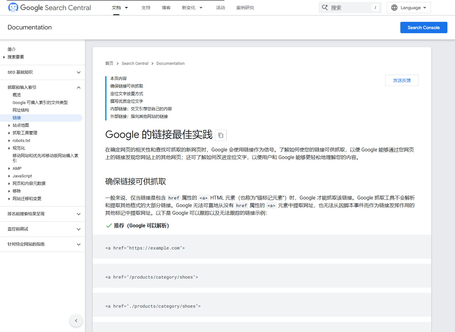Viewport: 455px width, 332px height.
Task: Click the 发送反馈 button
Action: coord(402,80)
